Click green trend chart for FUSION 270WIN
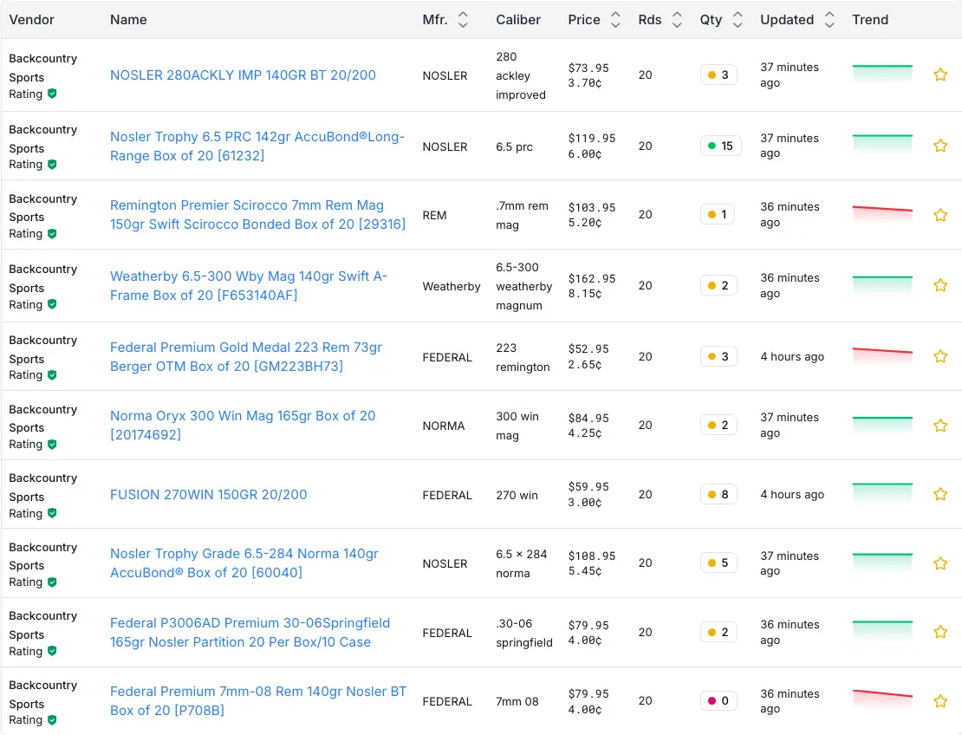Viewport: 962px width, 735px height. tap(882, 493)
